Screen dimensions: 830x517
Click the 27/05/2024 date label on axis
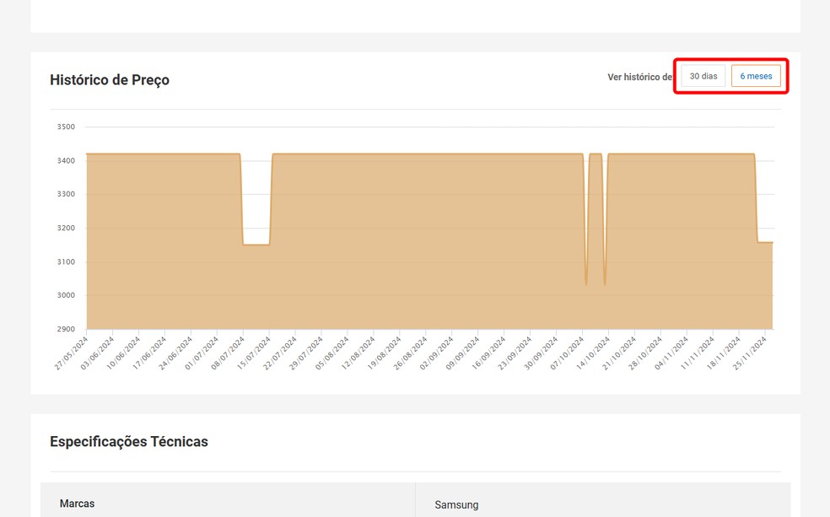point(72,353)
